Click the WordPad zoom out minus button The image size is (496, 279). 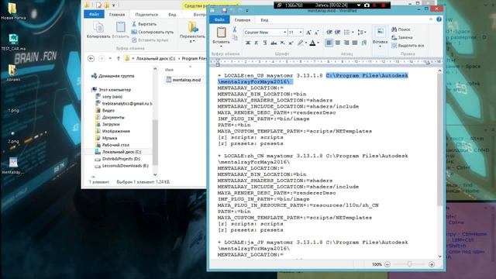(x=387, y=264)
